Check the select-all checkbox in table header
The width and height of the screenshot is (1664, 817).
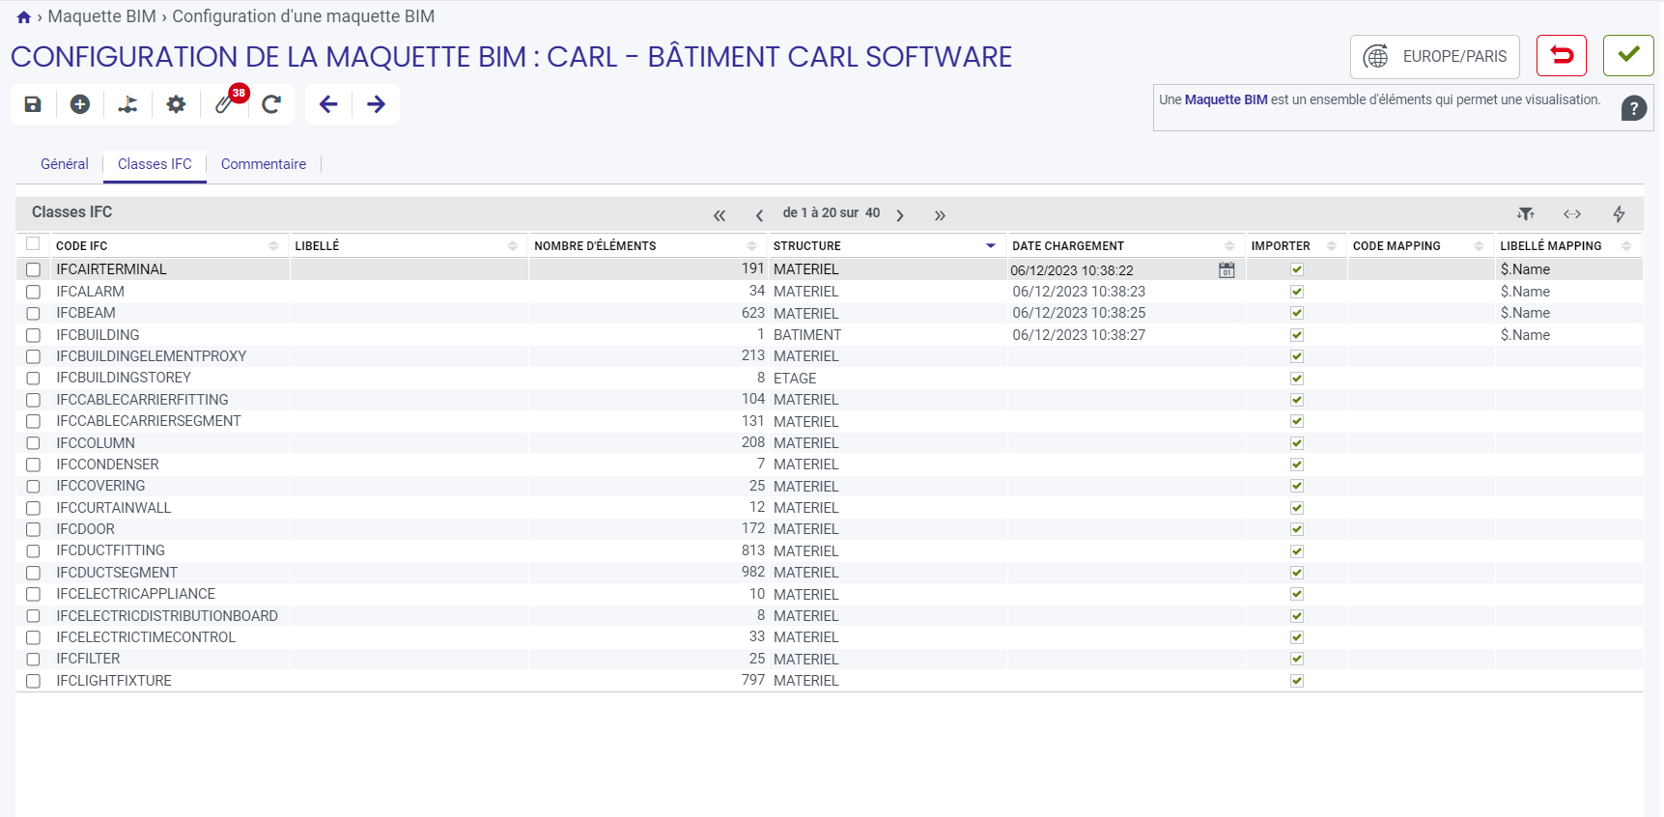(x=33, y=243)
